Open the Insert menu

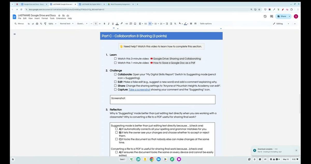(37, 18)
